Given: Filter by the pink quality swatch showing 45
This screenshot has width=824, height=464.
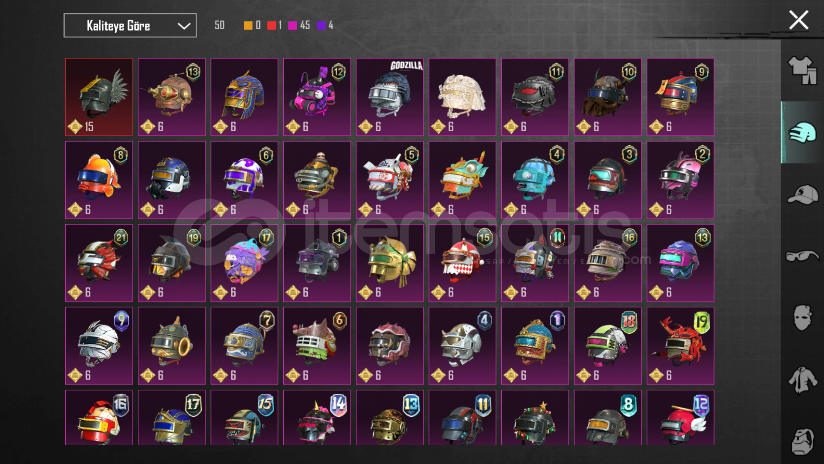Looking at the screenshot, I should coord(293,25).
